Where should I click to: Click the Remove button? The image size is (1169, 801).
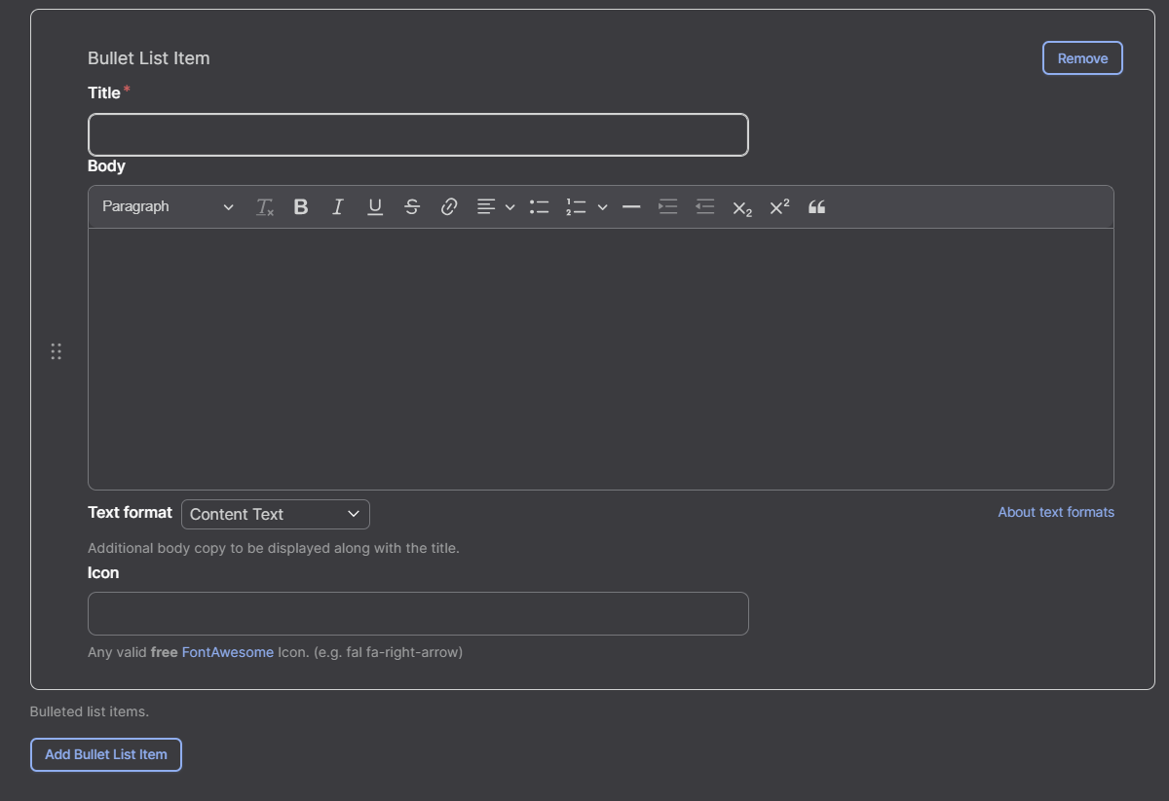click(1082, 58)
